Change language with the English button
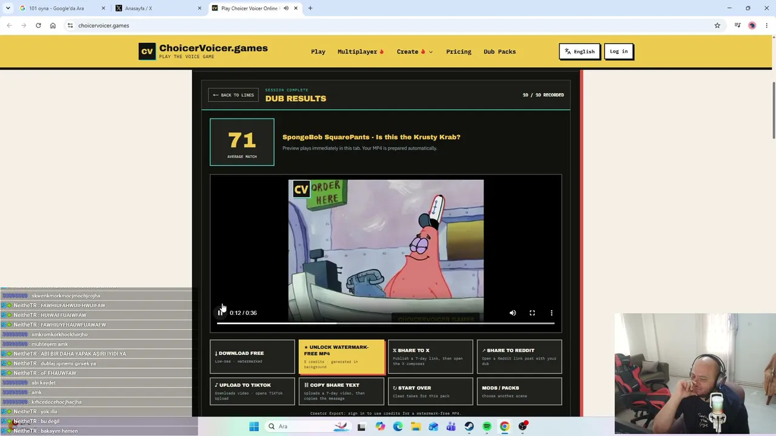Image resolution: width=776 pixels, height=436 pixels. (x=580, y=51)
